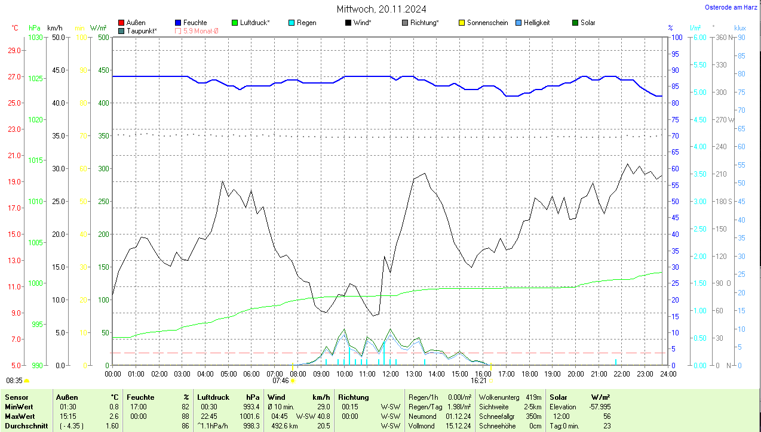This screenshot has height=432, width=761.
Task: Click the gray Richtung legend square
Action: (x=405, y=23)
